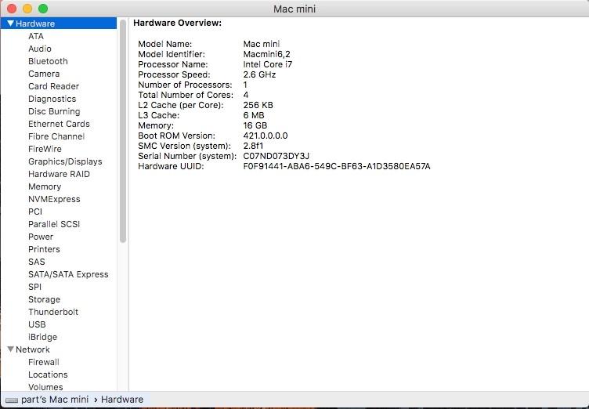Open the Printers section
Screen dimensions: 589x409
(x=44, y=249)
